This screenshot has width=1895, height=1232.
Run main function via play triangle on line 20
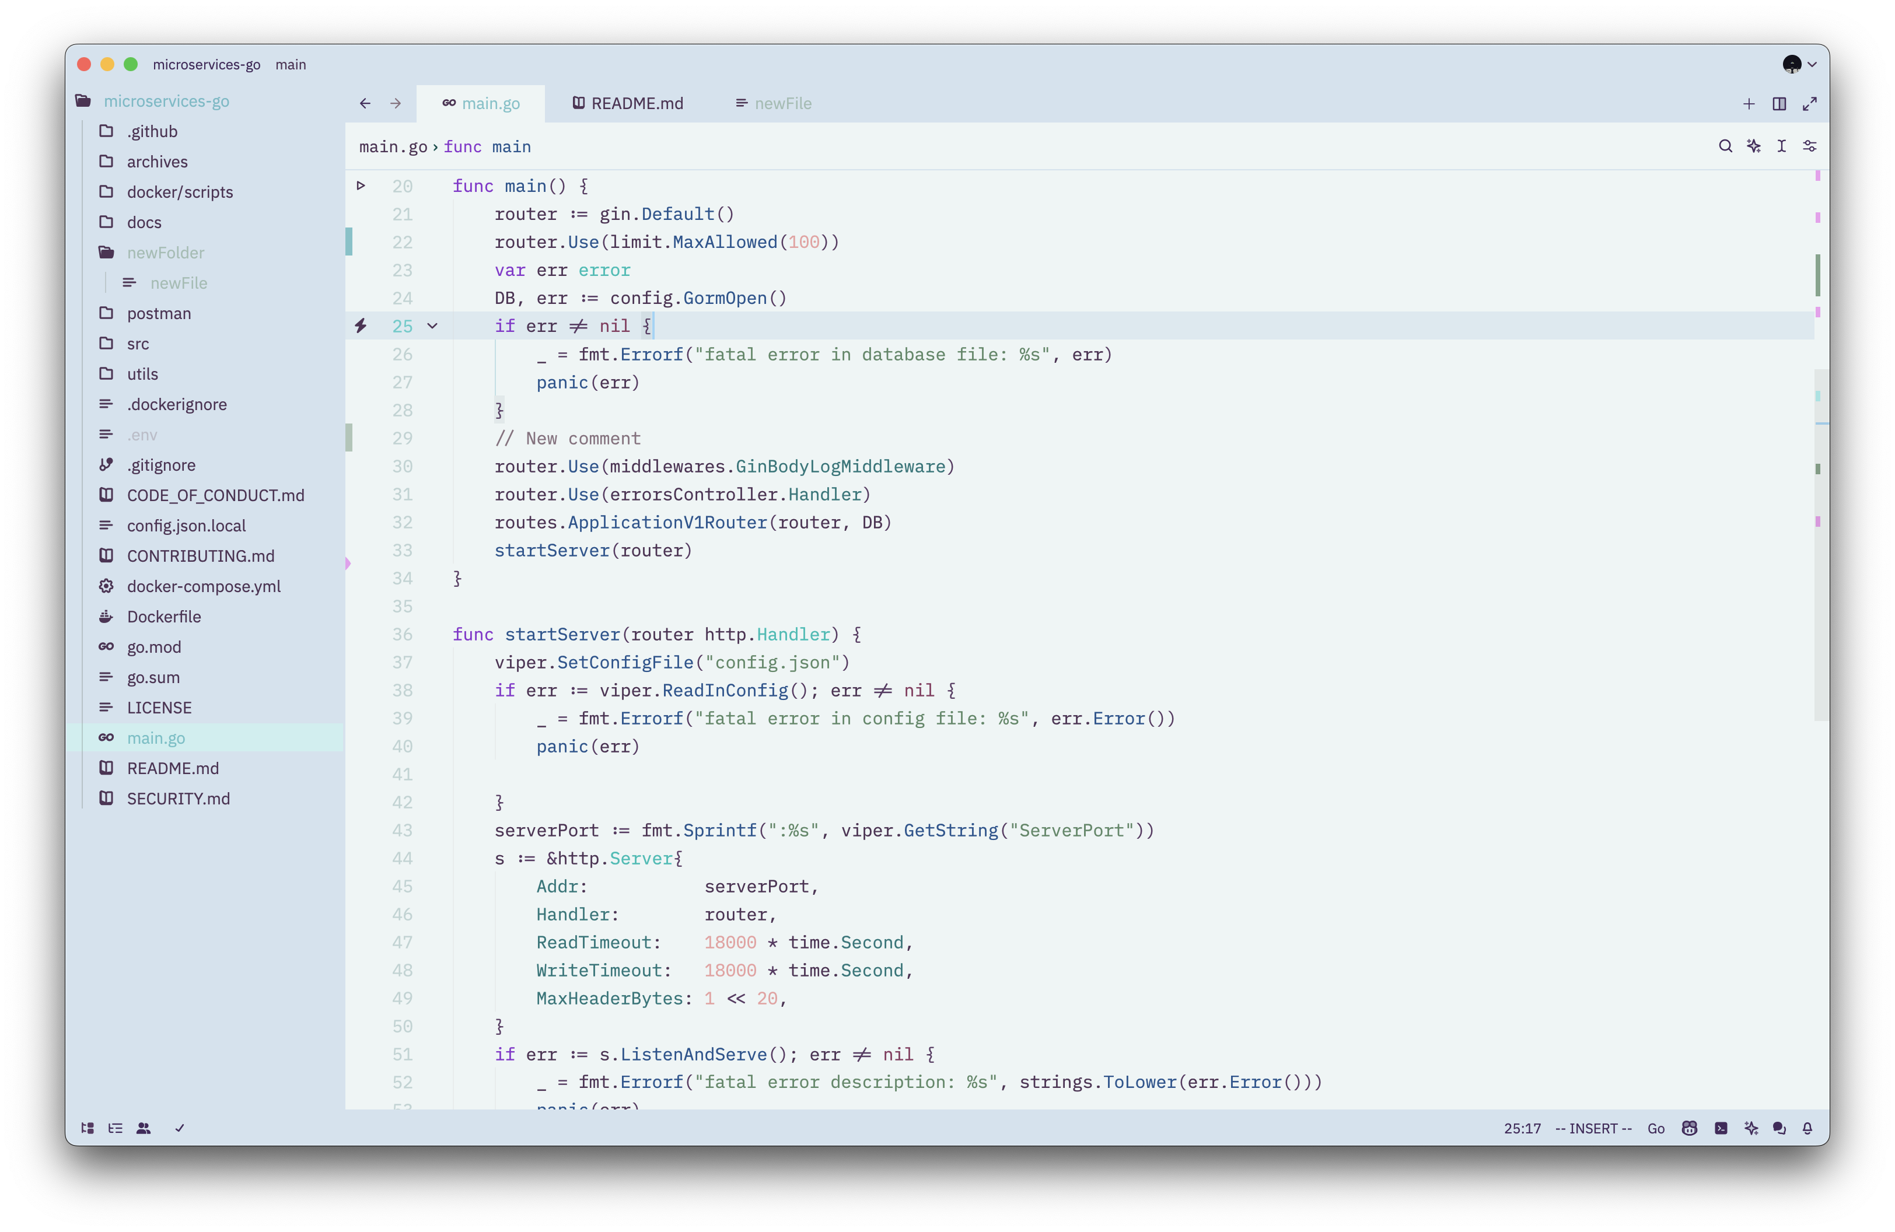pos(361,185)
